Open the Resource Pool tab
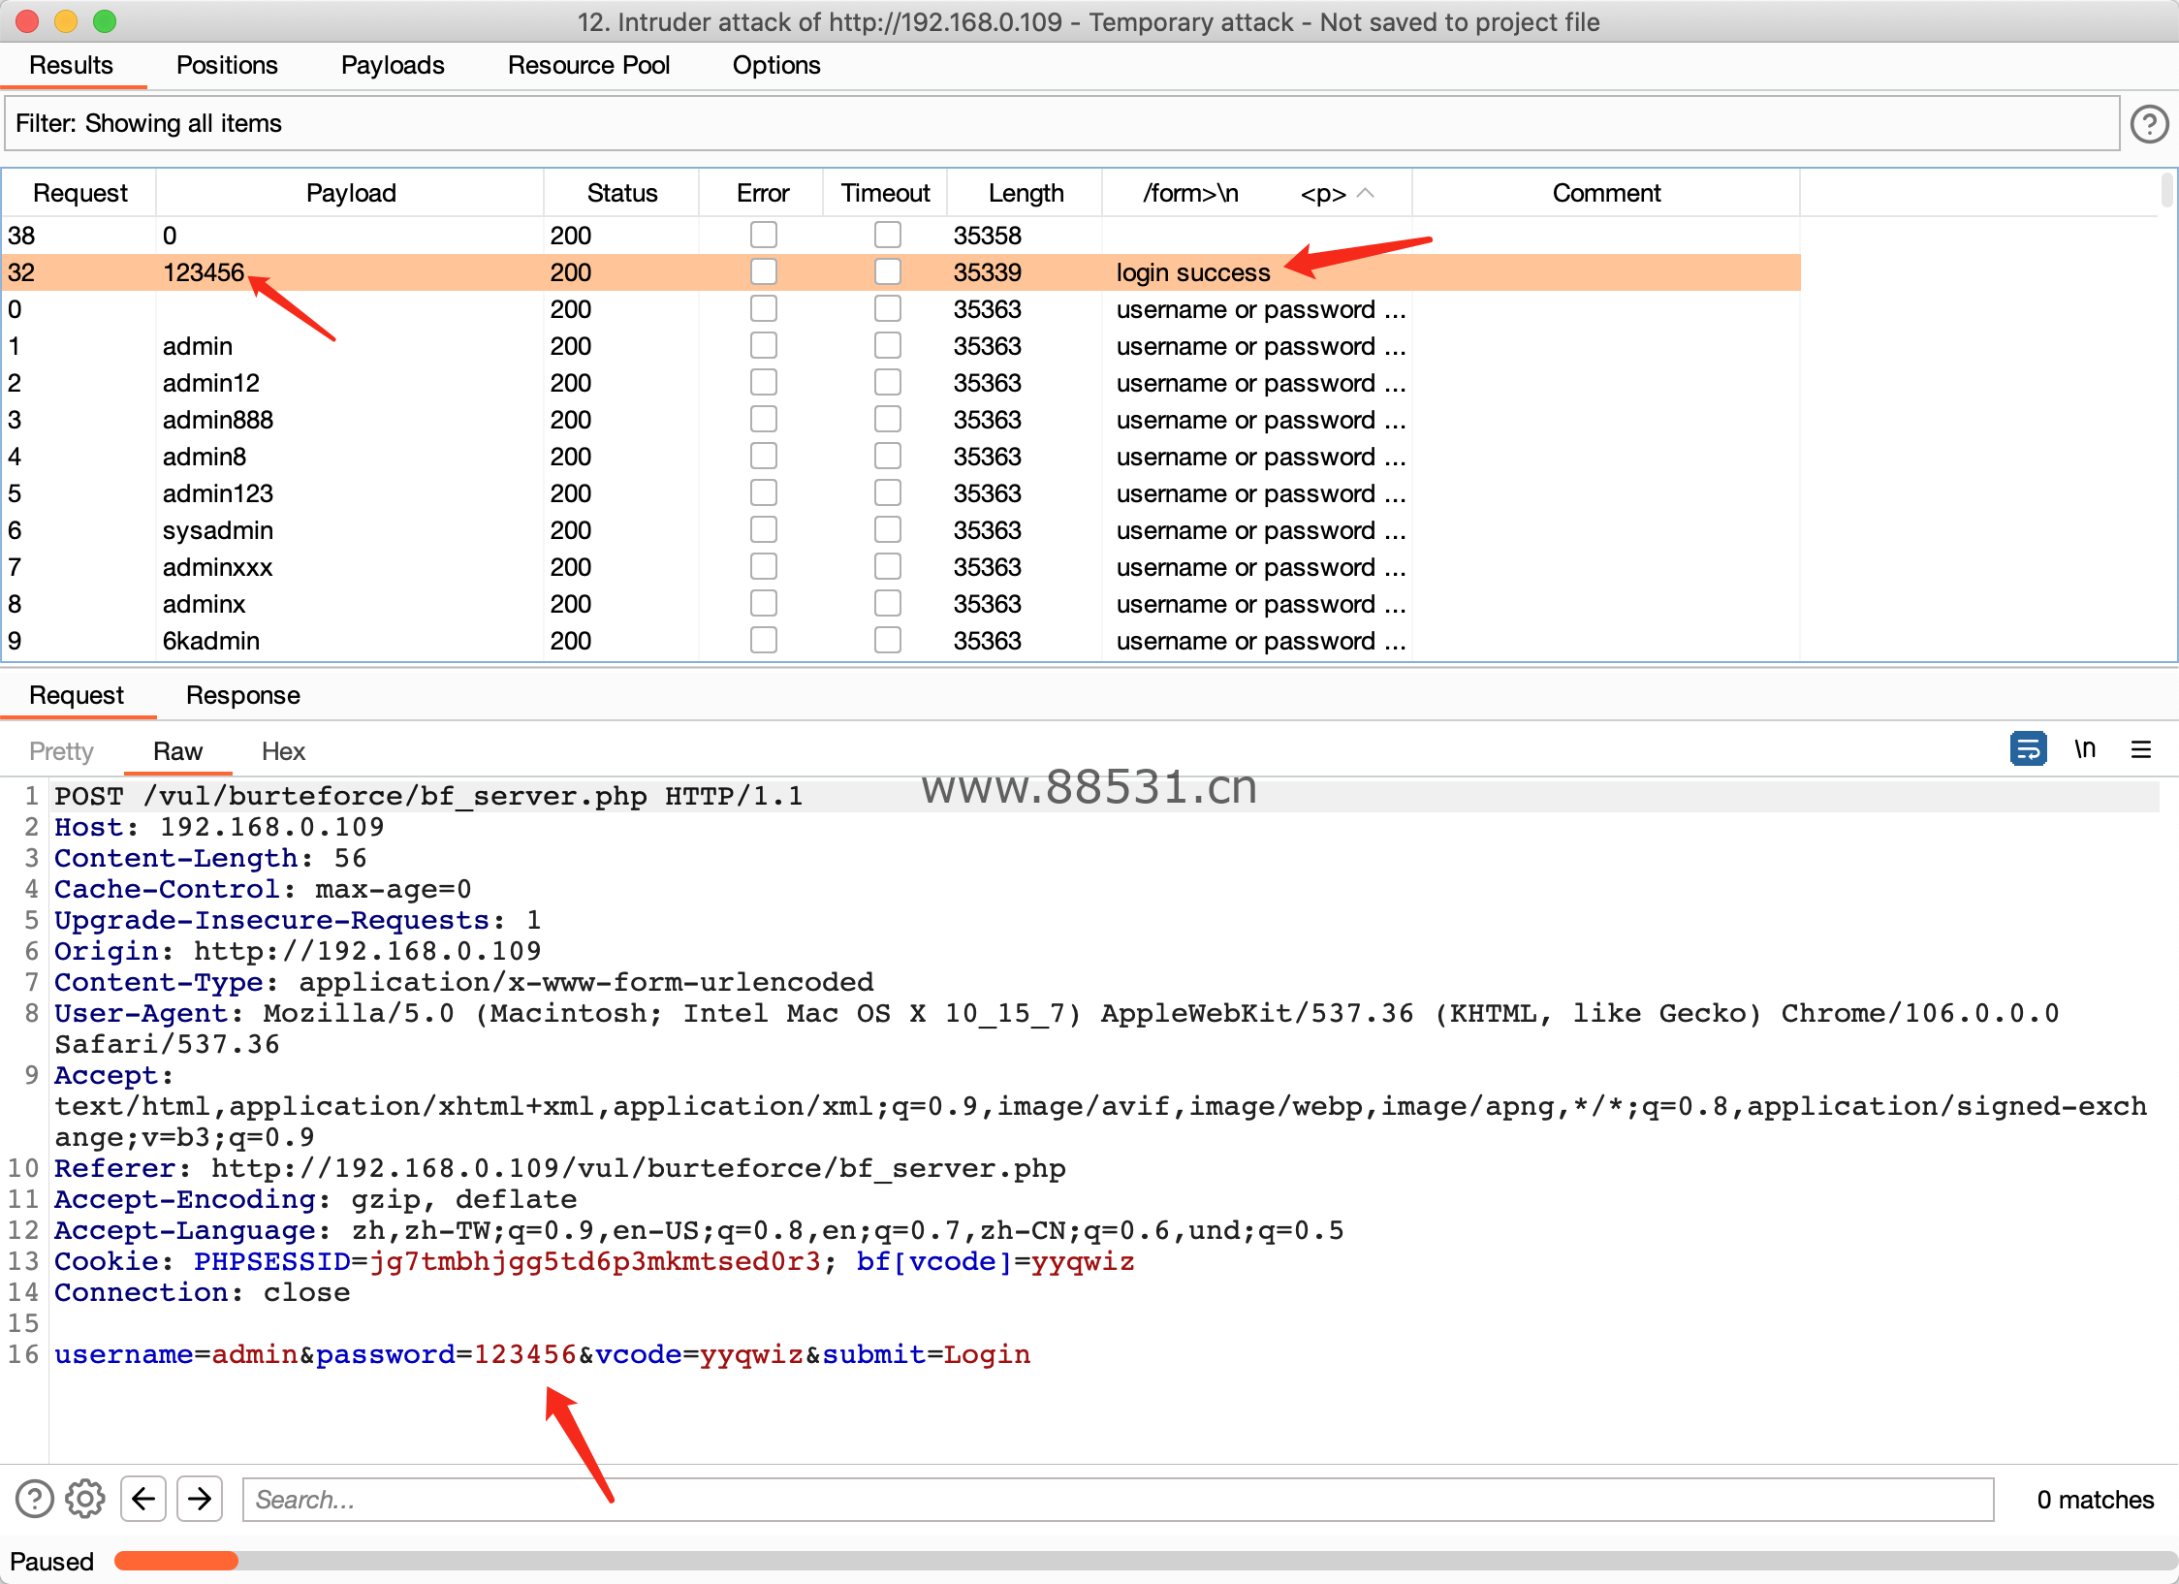 (588, 65)
